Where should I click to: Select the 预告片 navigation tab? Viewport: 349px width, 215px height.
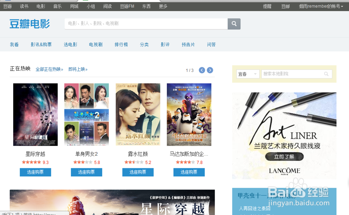click(188, 45)
